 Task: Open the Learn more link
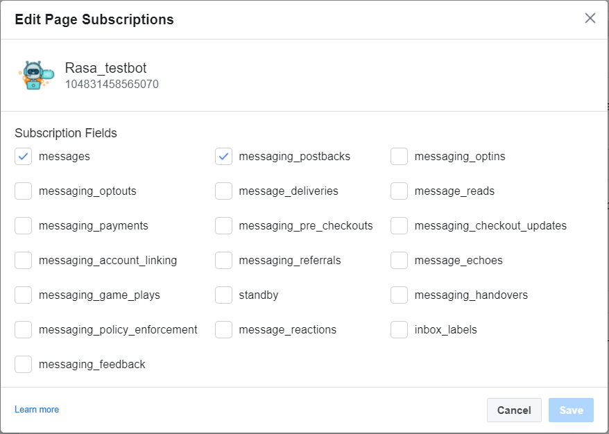[37, 410]
